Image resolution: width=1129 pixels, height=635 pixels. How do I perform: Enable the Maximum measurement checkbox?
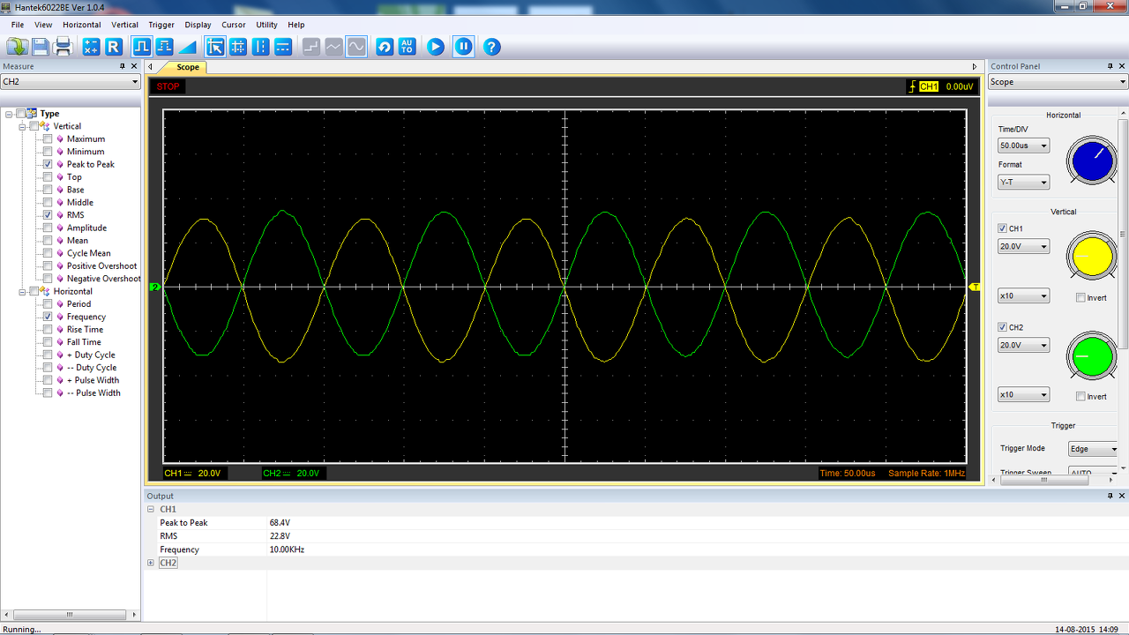tap(48, 138)
